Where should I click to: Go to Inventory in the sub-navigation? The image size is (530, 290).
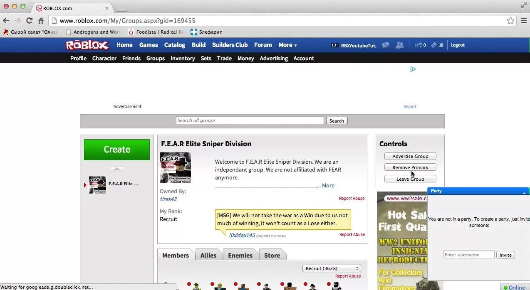(183, 58)
